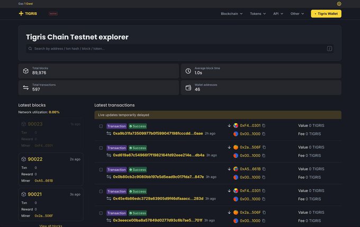Image resolution: width=360 pixels, height=227 pixels.
Task: Copy recipient 0x00...1000 in first transaction
Action: point(264,134)
